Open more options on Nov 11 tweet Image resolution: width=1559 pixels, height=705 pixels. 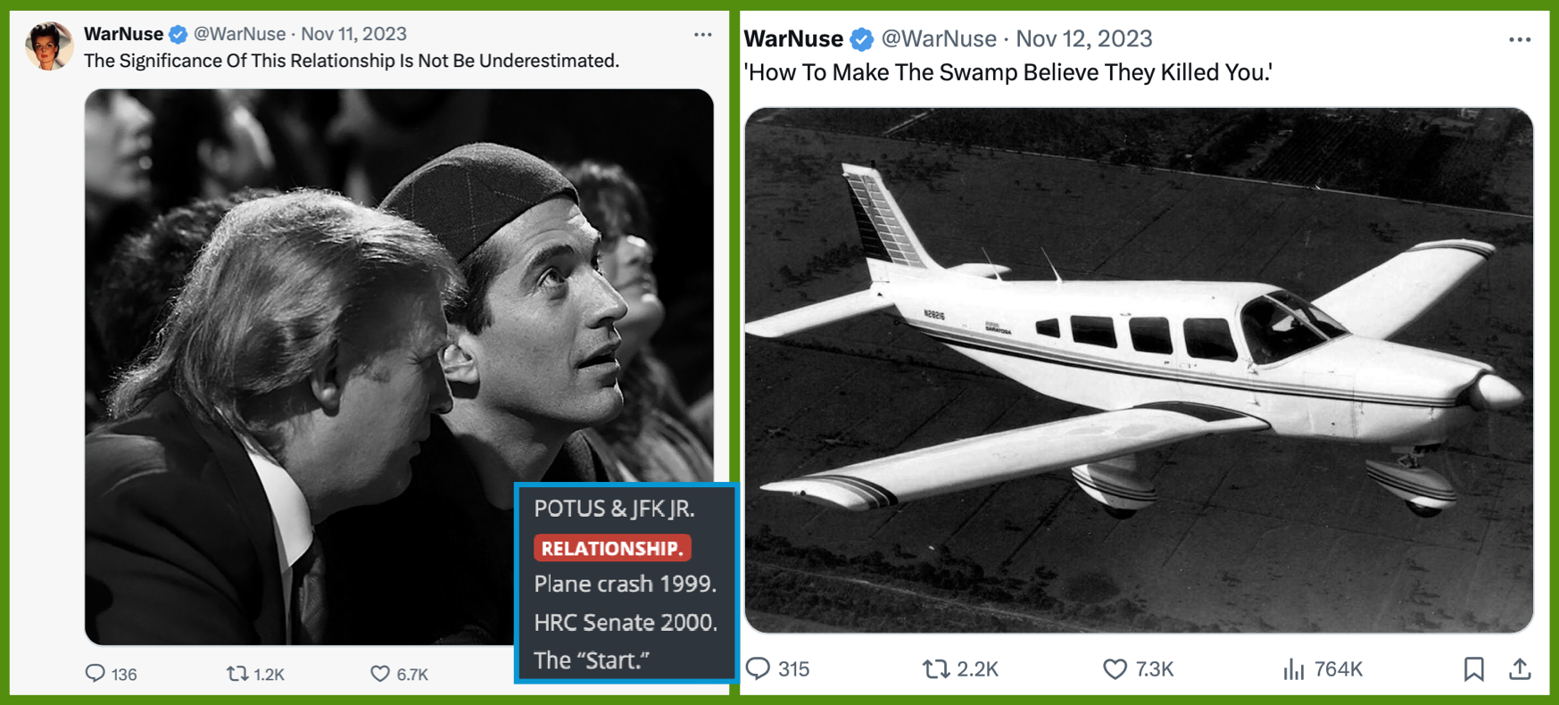702,35
